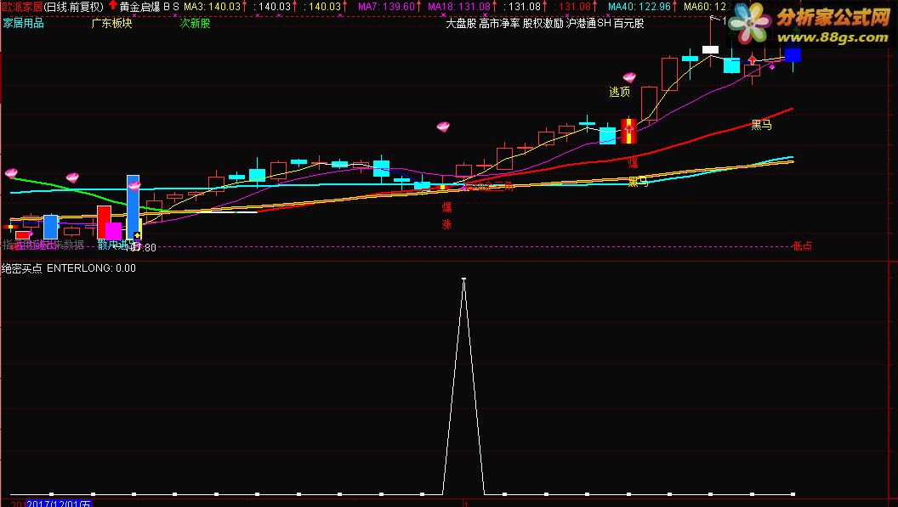Select the 次新股 tag
Image resolution: width=898 pixels, height=507 pixels.
196,24
